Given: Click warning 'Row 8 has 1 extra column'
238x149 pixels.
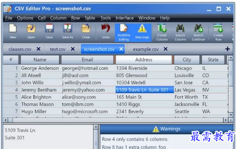Looking at the screenshot, I should [134, 147].
